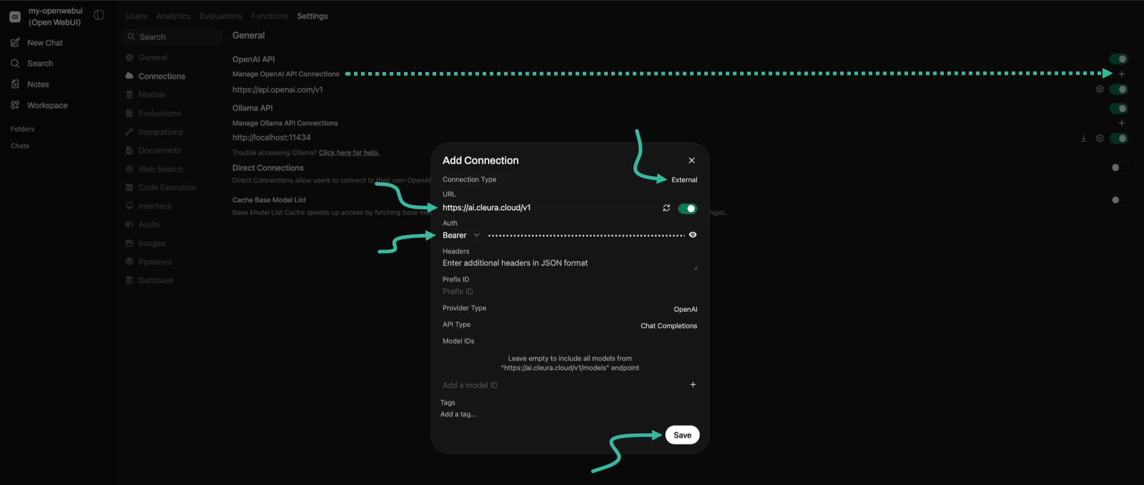
Task: Click https://api.openai.com/v1 connection URL
Action: click(x=278, y=90)
